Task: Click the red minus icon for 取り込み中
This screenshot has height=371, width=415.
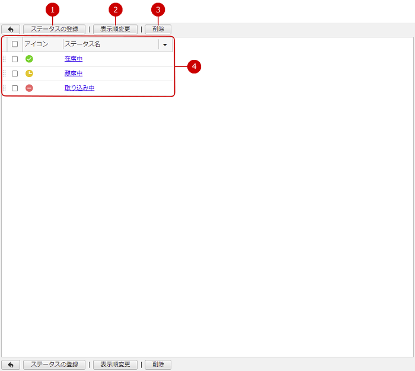Action: (x=29, y=88)
